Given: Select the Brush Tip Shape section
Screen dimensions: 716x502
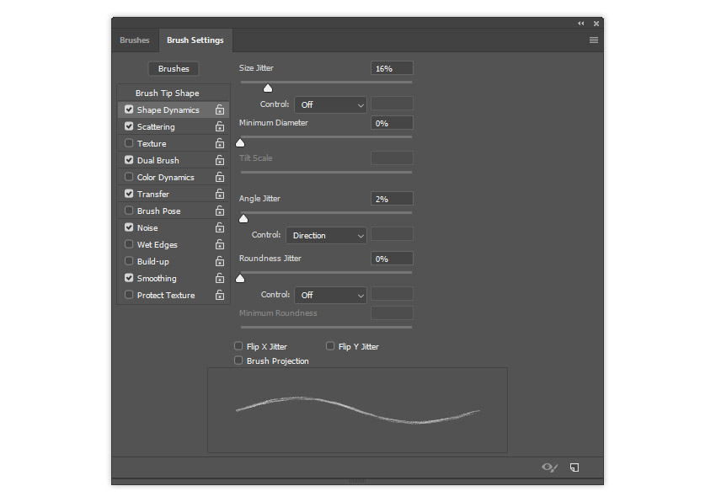Looking at the screenshot, I should [167, 93].
